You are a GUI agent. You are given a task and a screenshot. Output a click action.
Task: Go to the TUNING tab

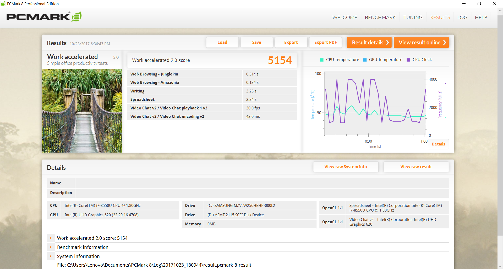click(x=413, y=17)
